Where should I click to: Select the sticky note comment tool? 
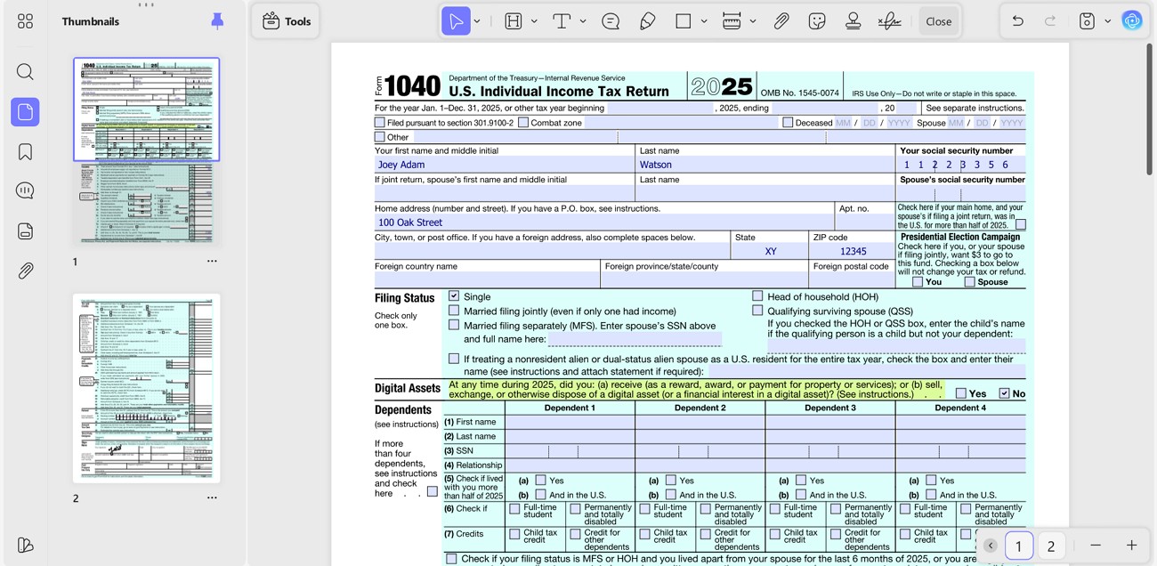tap(611, 21)
